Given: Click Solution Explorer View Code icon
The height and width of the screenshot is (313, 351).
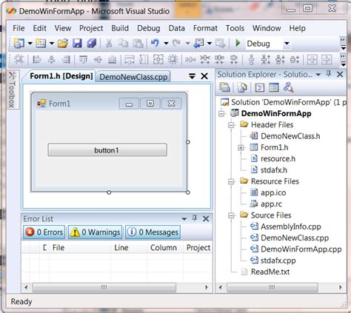Looking at the screenshot, I should (259, 87).
